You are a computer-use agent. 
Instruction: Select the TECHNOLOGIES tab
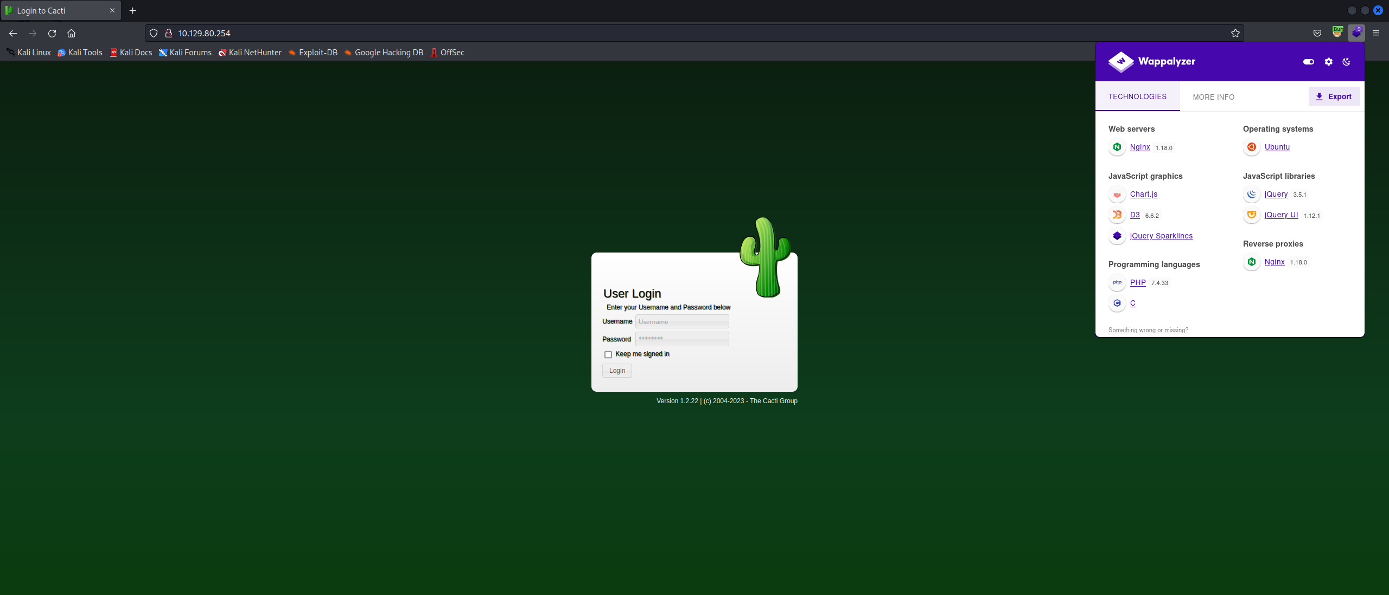pos(1137,96)
